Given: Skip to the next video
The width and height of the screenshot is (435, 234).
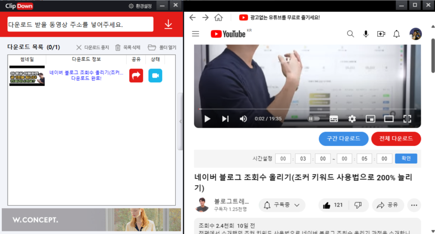Looking at the screenshot, I should click(x=225, y=119).
